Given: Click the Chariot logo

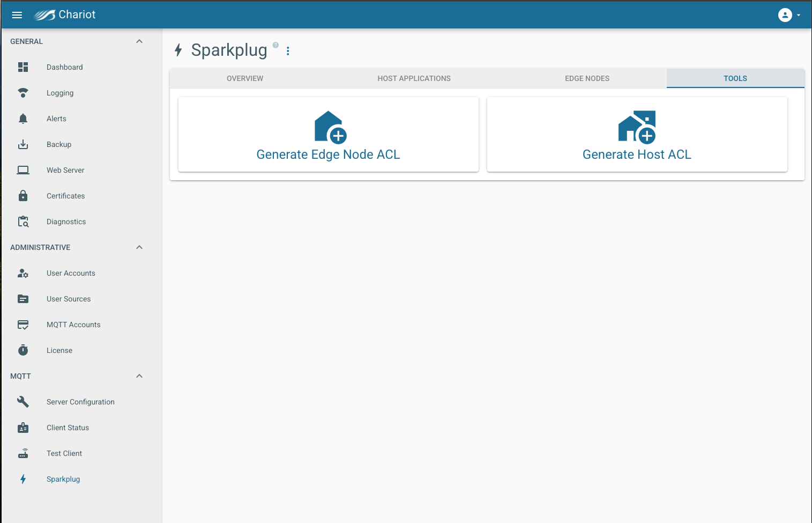Looking at the screenshot, I should (65, 14).
